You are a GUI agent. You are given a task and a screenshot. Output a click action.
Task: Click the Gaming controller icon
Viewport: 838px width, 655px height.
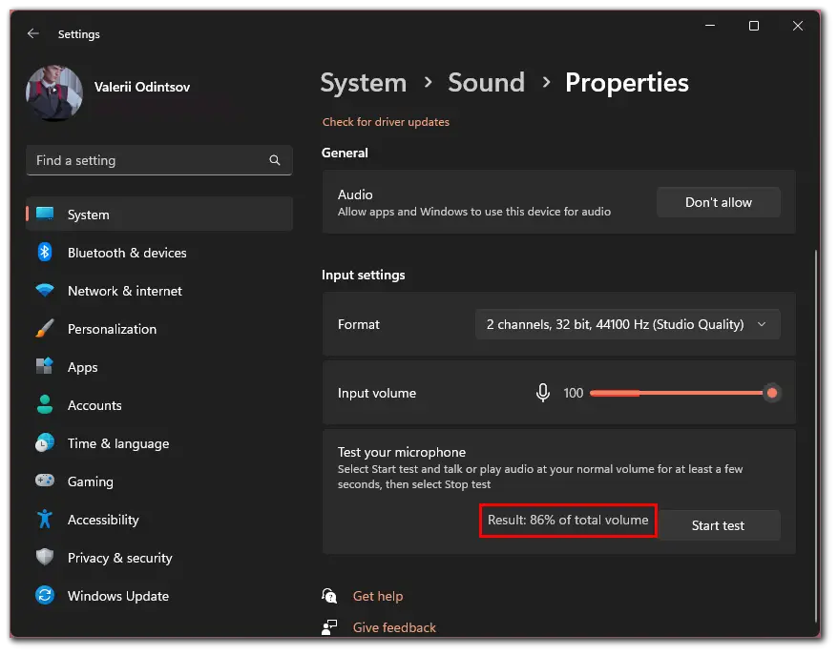(45, 481)
